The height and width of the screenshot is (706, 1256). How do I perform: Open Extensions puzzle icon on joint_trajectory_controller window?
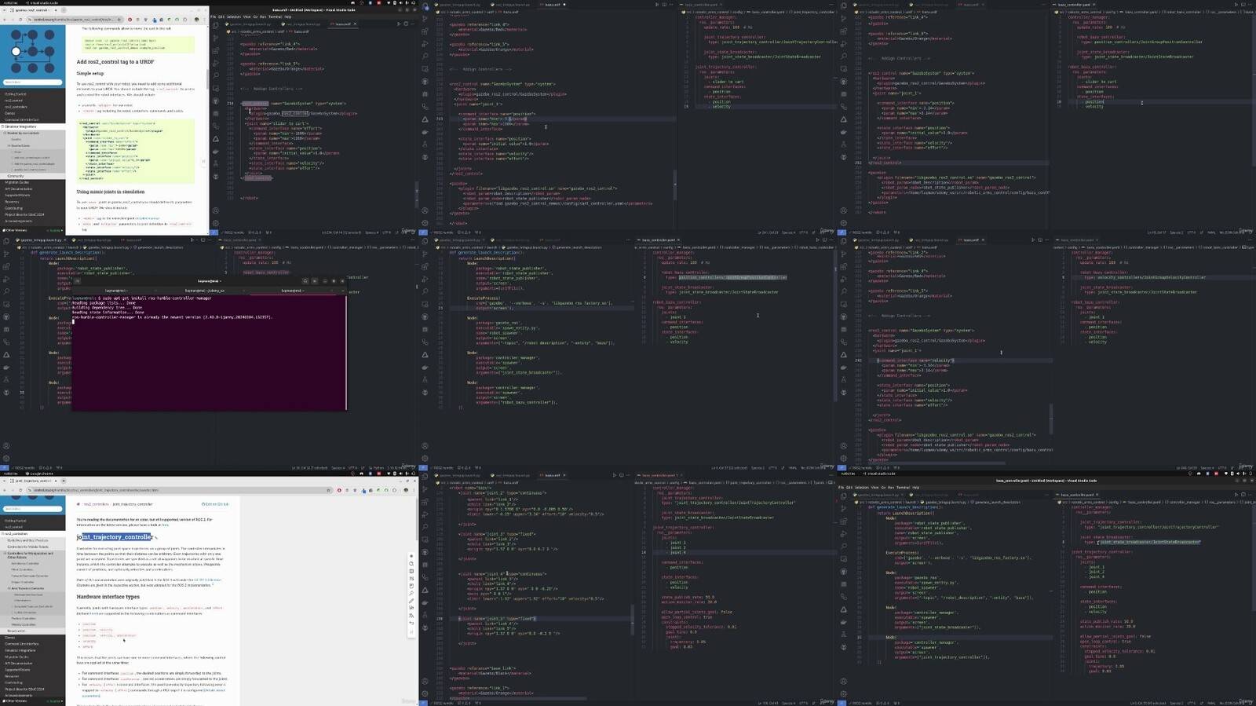pyautogui.click(x=394, y=490)
